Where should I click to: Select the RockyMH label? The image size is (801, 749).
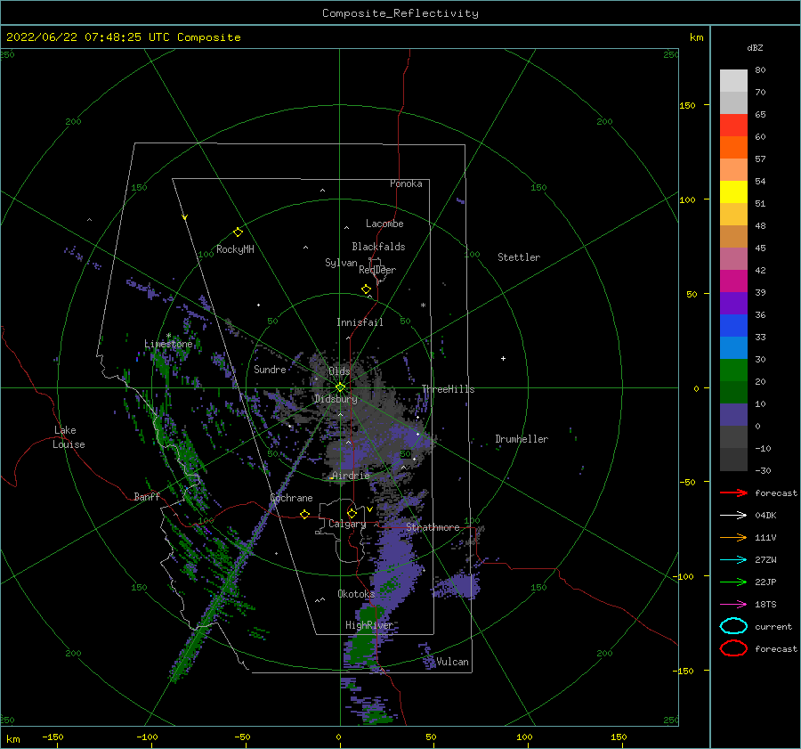pyautogui.click(x=235, y=249)
